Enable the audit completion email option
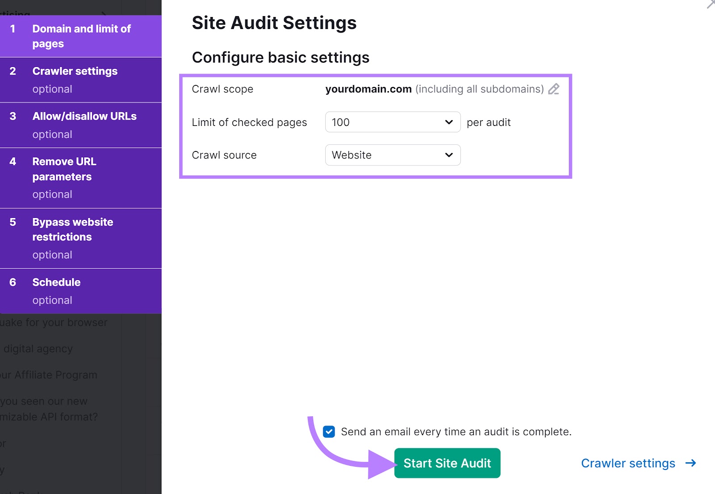 pyautogui.click(x=329, y=431)
